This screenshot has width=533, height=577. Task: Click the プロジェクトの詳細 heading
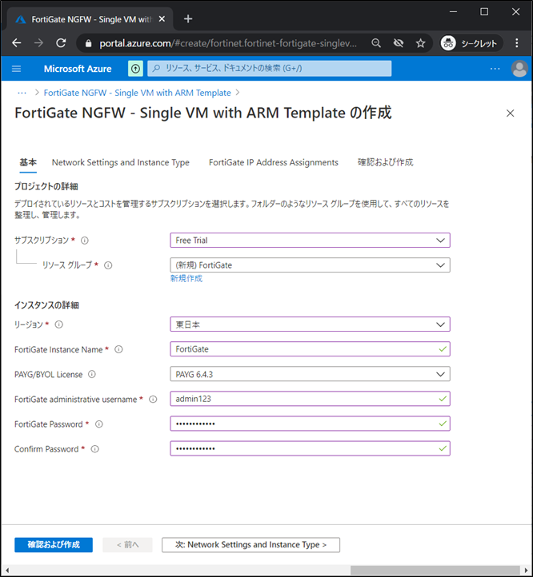coord(46,186)
